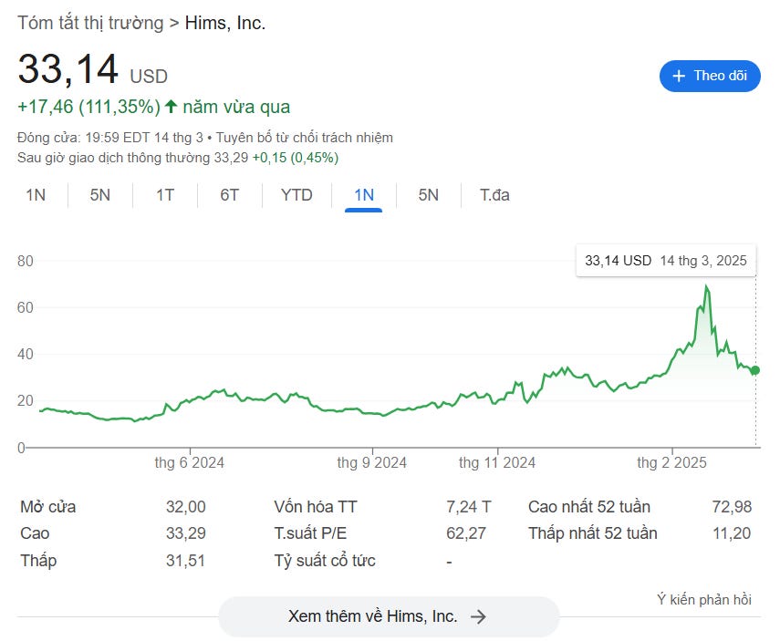Click the chart peak near 70 USD
Image resolution: width=780 pixels, height=641 pixels.
click(706, 287)
